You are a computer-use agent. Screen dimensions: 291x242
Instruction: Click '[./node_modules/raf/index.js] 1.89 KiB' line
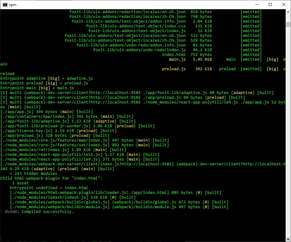63,150
